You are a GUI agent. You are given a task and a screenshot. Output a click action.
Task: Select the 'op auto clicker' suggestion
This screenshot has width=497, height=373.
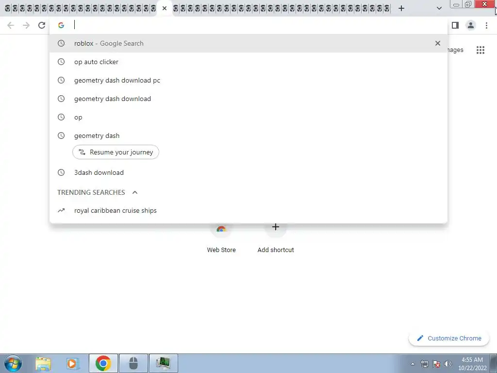point(248,62)
